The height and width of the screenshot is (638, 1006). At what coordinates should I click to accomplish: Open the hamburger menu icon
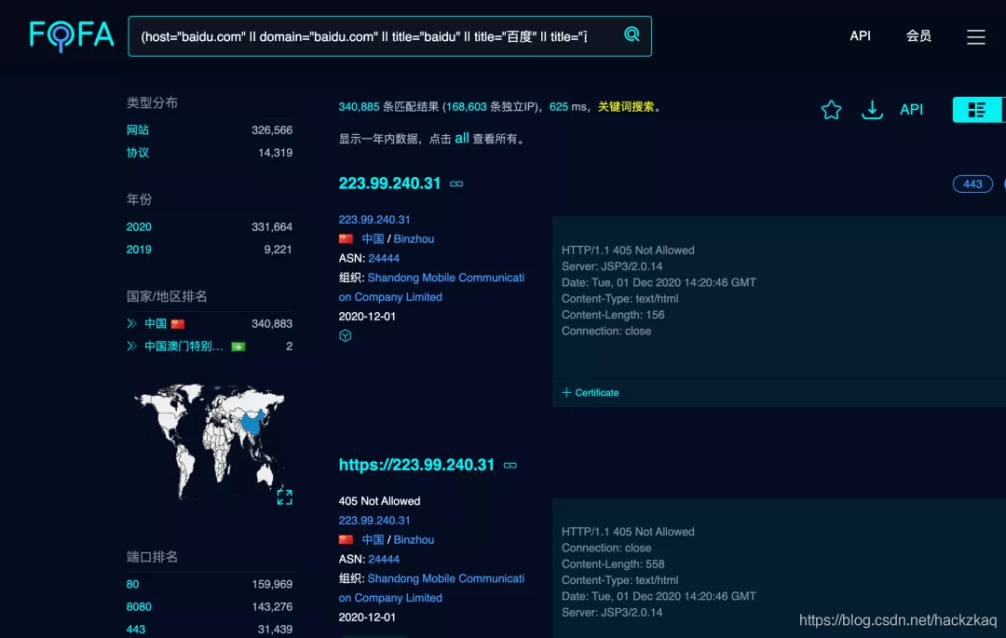(x=975, y=36)
